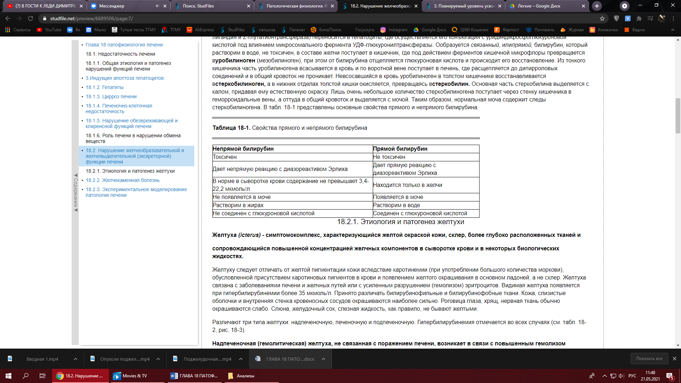
Task: Open the Журнал bookmark
Action: 572,30
